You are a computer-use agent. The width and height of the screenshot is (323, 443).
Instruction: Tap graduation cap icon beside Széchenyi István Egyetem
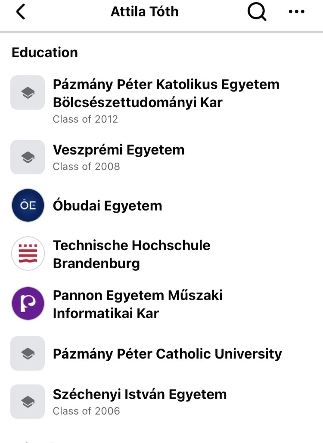(28, 402)
